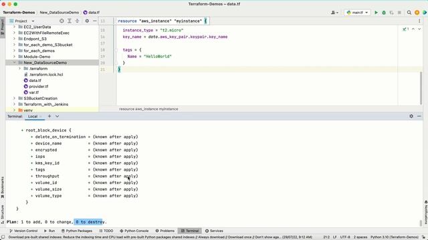Open terminal sessions dropdown arrow

(x=57, y=116)
